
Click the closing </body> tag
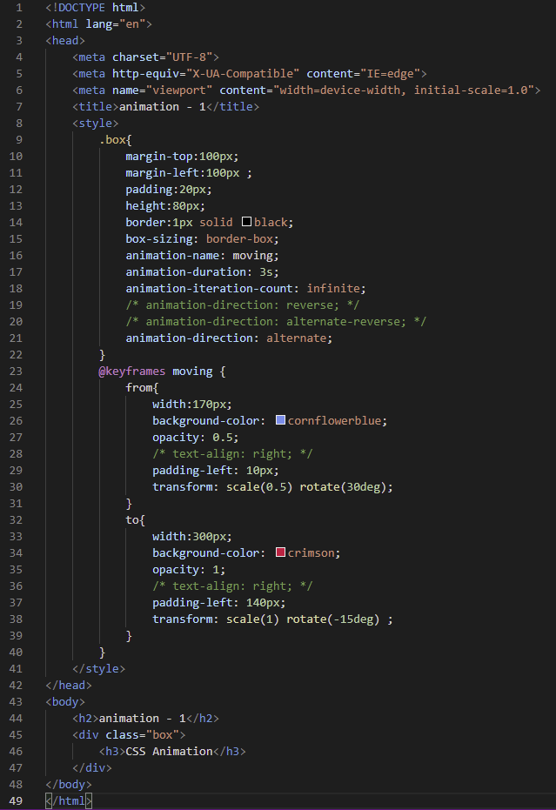tap(69, 784)
